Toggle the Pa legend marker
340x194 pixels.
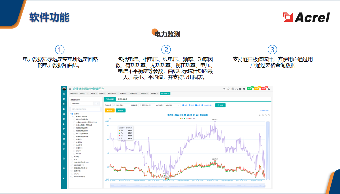tap(181, 118)
